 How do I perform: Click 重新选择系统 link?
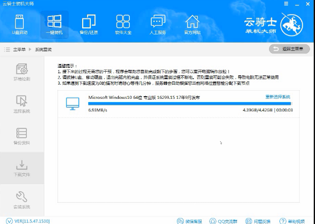tap(278, 97)
